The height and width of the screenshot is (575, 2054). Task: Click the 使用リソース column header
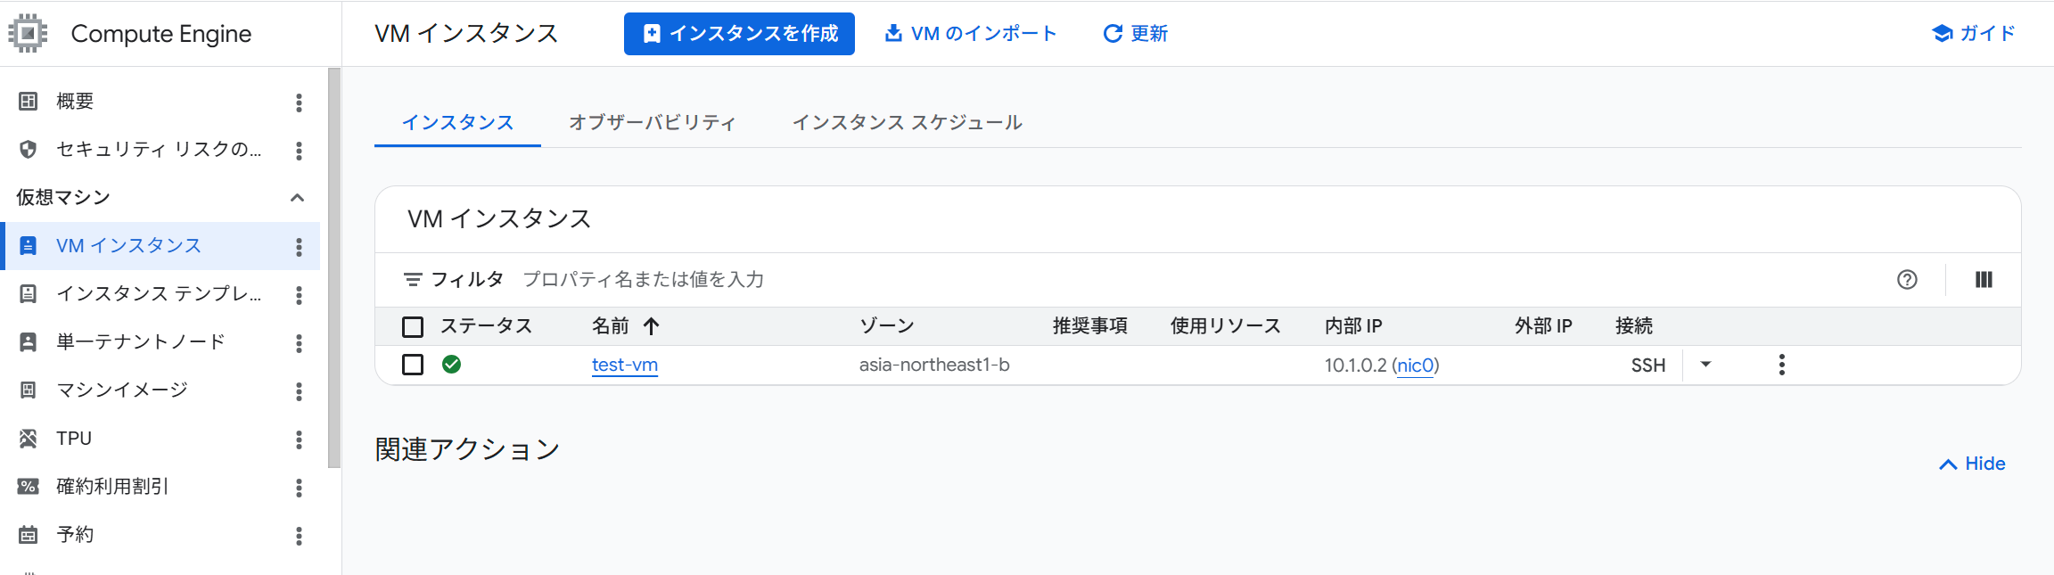coord(1225,326)
